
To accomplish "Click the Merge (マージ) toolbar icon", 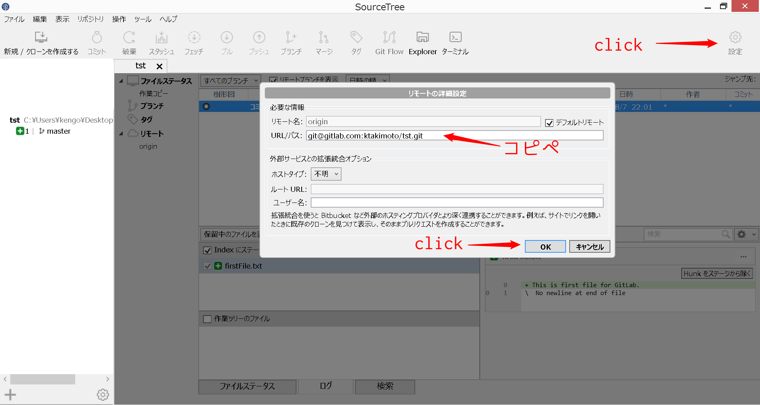I will pyautogui.click(x=324, y=37).
